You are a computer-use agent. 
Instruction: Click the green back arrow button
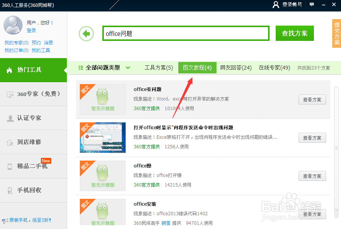86,34
